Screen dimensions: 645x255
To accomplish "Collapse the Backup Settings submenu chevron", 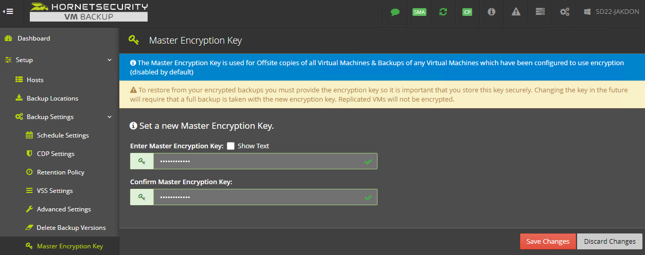I will [x=110, y=117].
